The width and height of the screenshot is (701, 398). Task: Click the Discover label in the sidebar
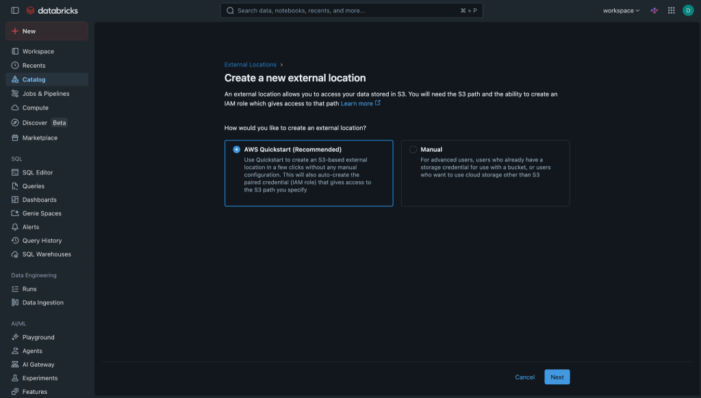(35, 123)
